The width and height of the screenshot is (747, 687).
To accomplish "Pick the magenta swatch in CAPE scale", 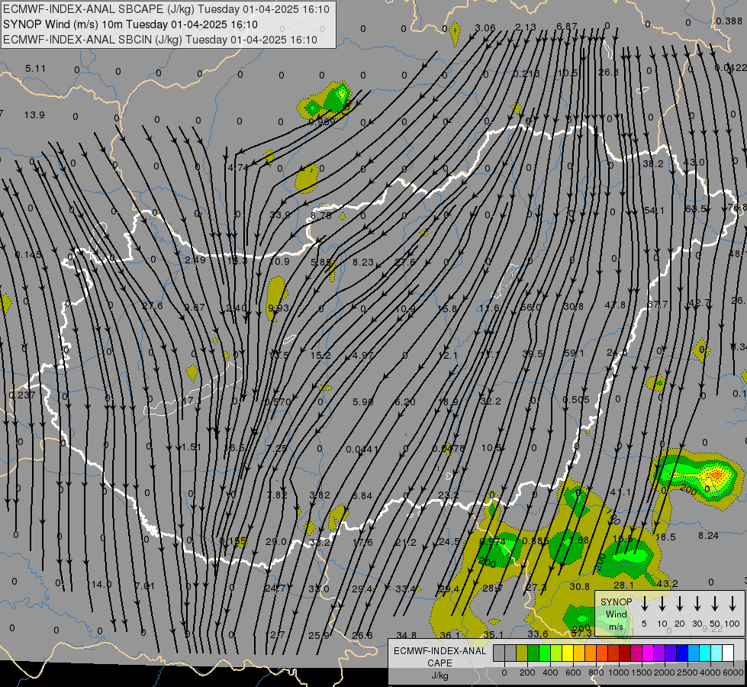I will [648, 653].
